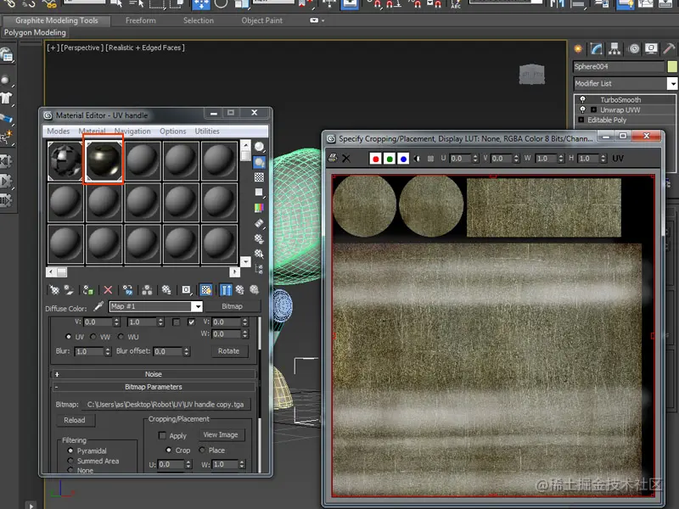Check the Apply cropping checkbox
679x509 pixels.
[x=163, y=435]
